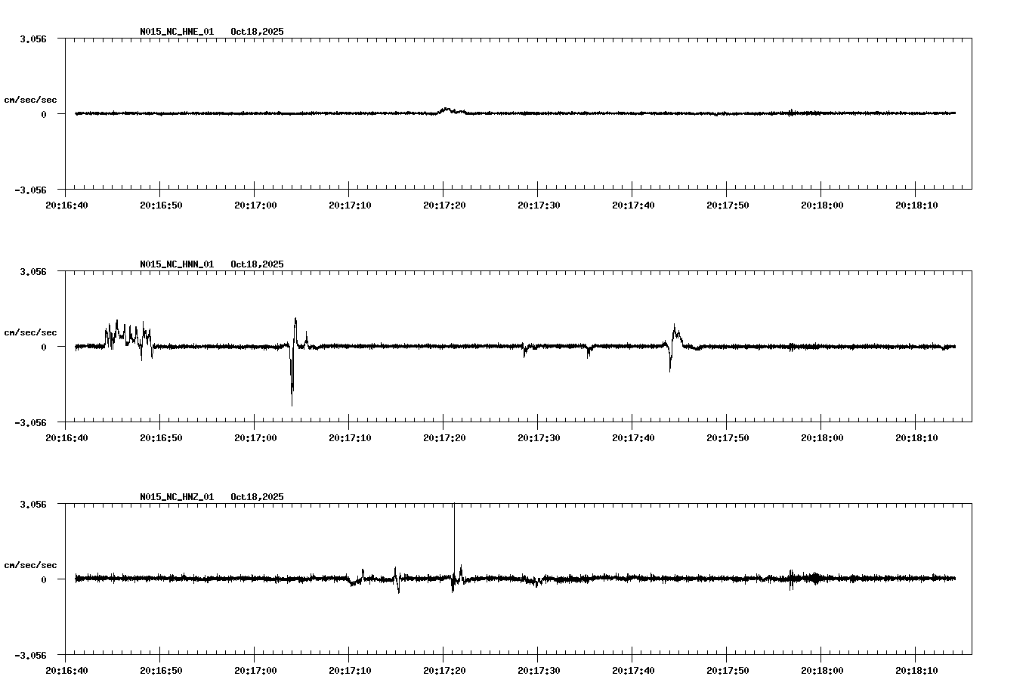Select the 20:18:10 tick label on middle axis

point(917,437)
